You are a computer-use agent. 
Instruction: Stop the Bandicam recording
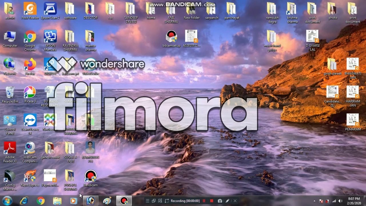point(212,201)
